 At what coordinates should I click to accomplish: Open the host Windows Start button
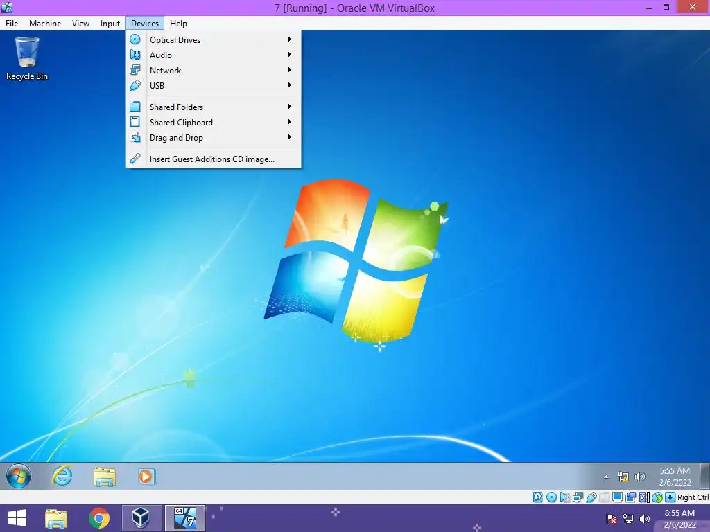click(17, 518)
